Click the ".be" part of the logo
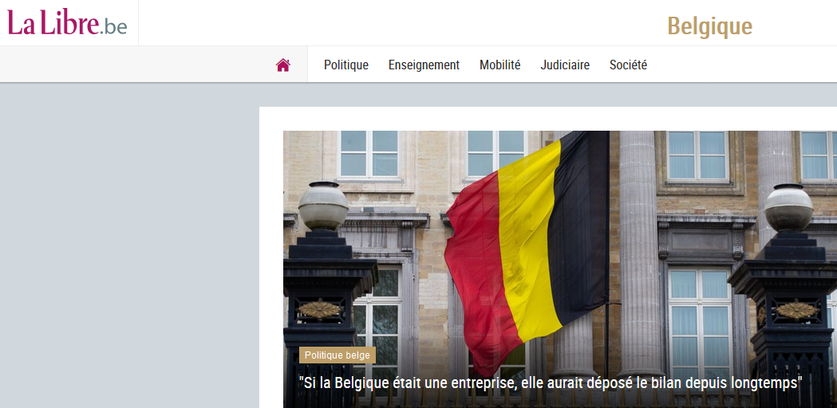This screenshot has width=837, height=408. coord(113,26)
